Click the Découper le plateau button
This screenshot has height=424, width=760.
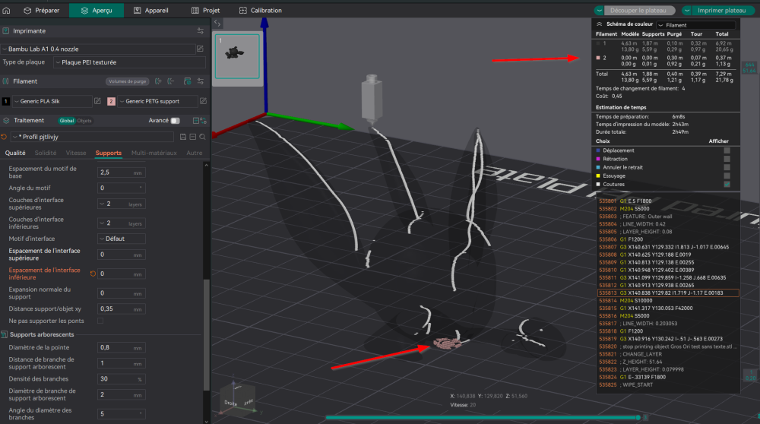tap(638, 10)
